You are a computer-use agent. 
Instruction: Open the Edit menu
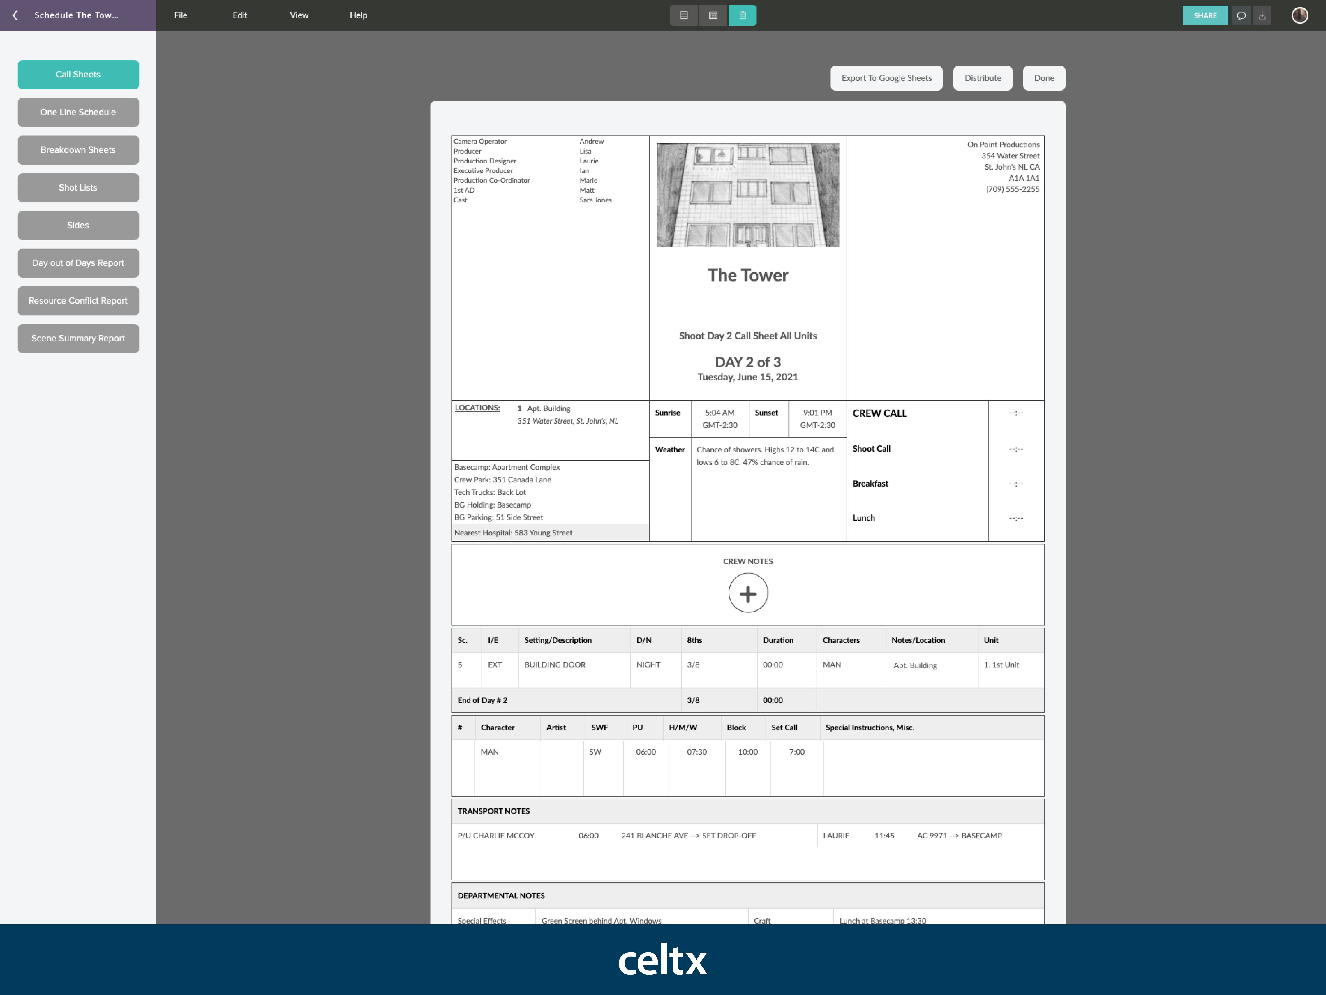click(x=240, y=16)
